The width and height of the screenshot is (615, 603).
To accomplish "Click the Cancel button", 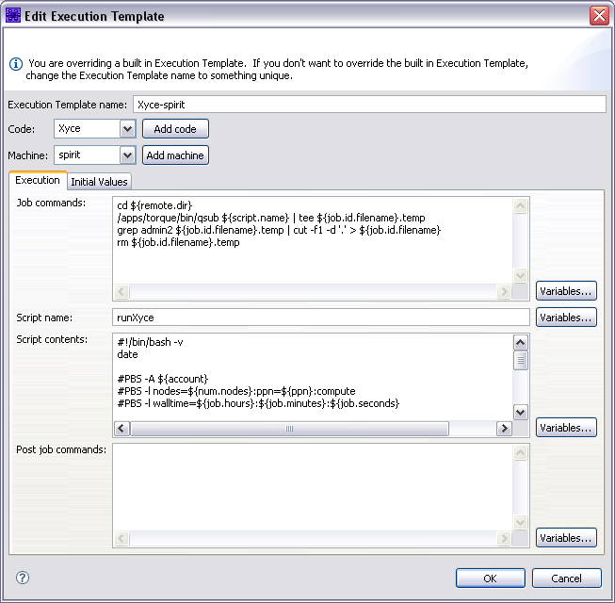I will (566, 579).
